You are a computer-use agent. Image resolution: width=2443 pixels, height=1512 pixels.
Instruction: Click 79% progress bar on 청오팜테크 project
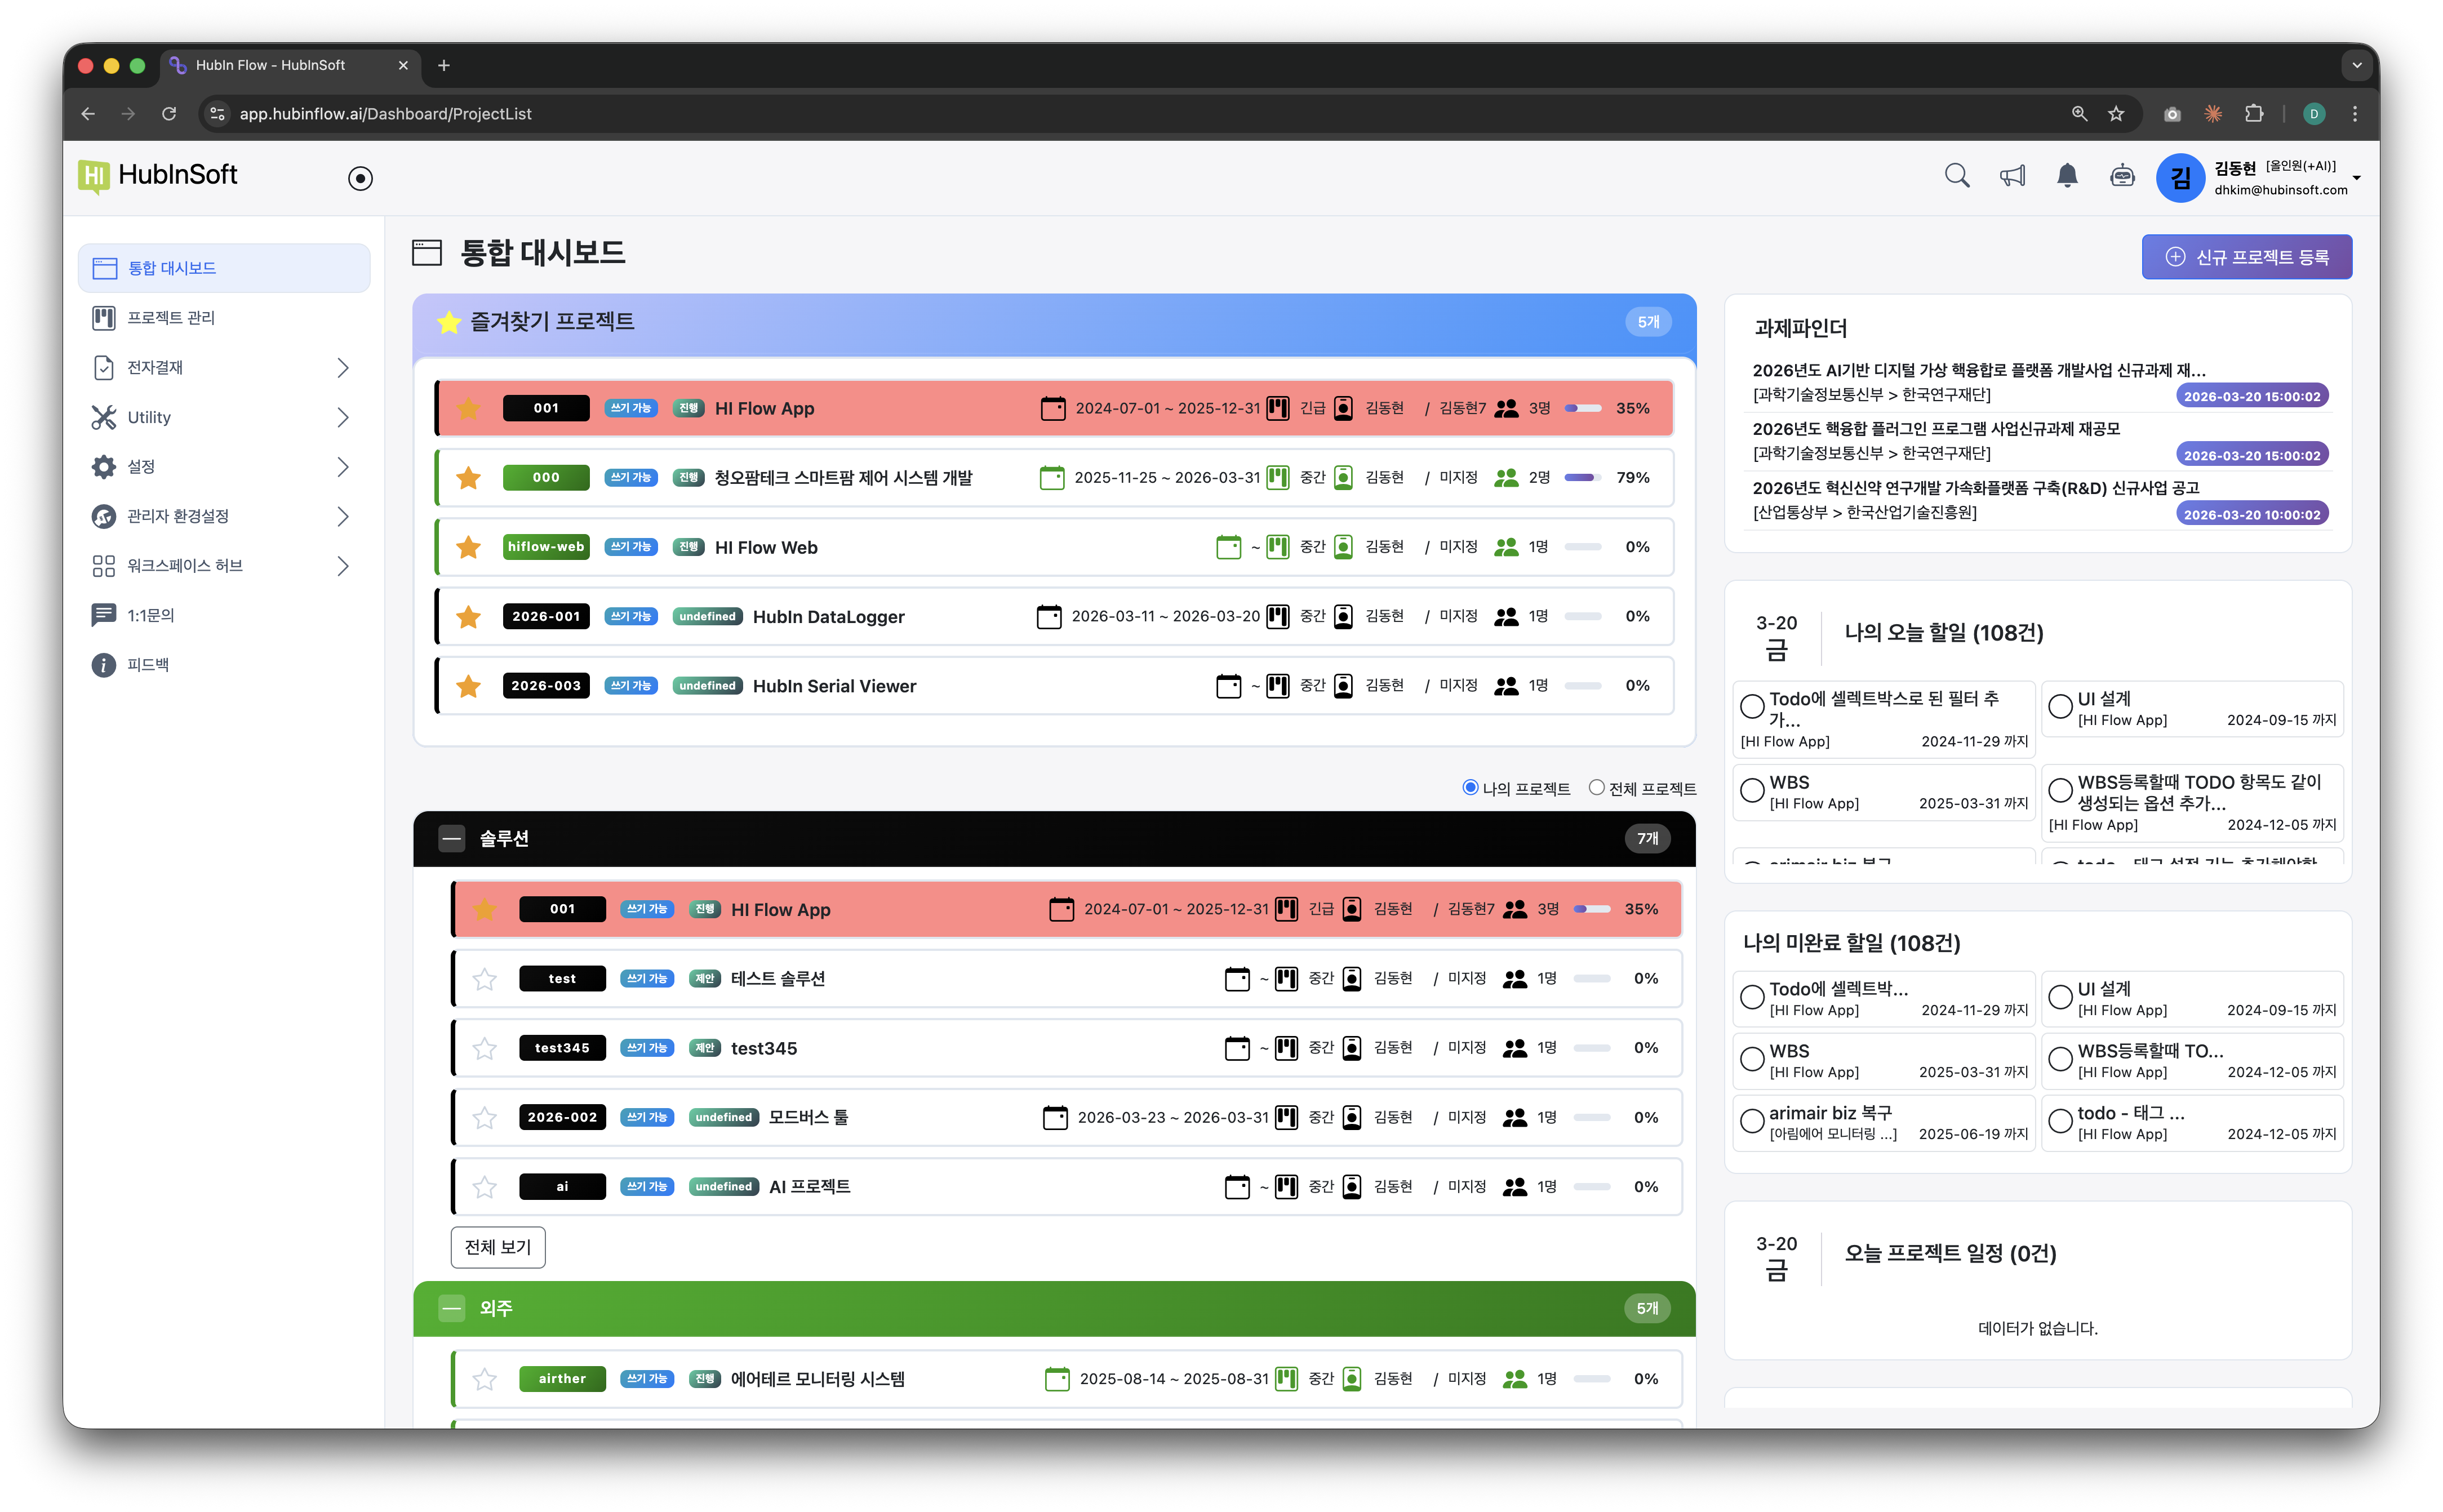(1582, 478)
